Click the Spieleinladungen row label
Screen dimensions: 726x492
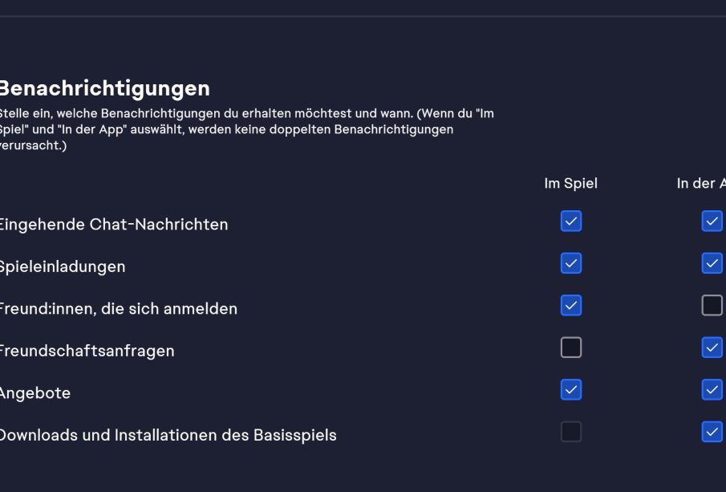62,266
